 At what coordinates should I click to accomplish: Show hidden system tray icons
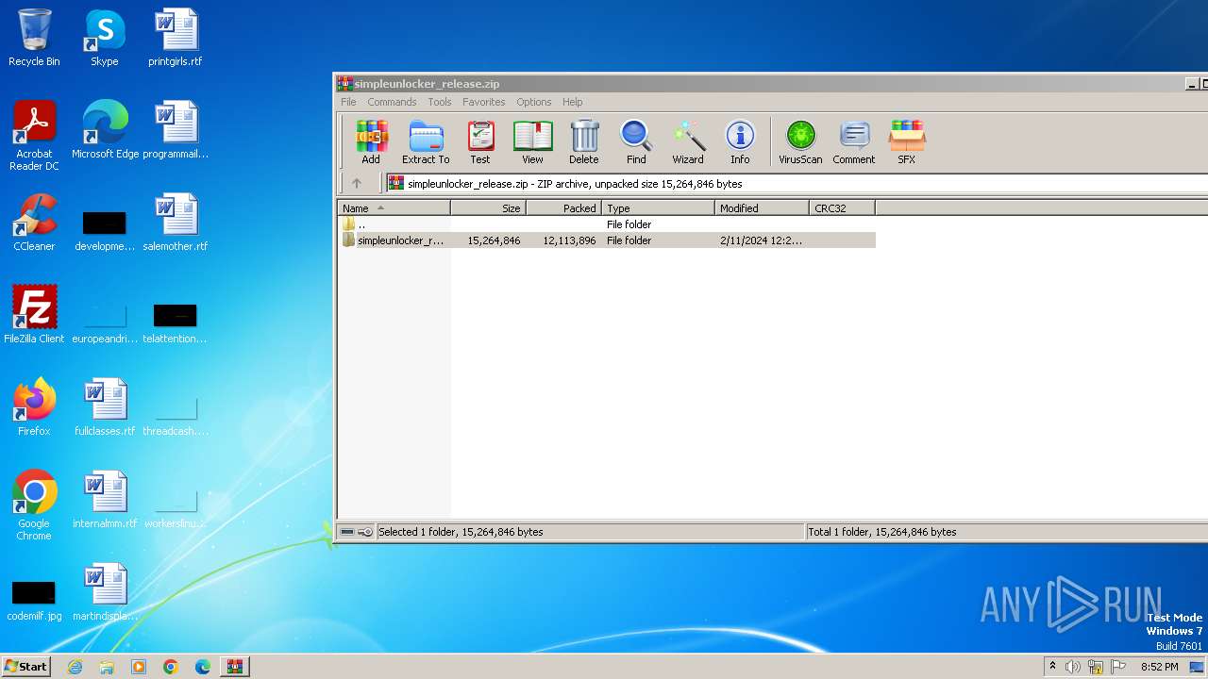[x=1052, y=667]
